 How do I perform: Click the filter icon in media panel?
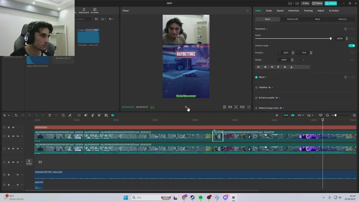pos(111,19)
